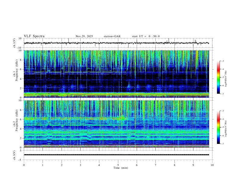This screenshot has width=239, height=185.
Task: Click time axis tick label "4" at bottom
Action: 99,165
